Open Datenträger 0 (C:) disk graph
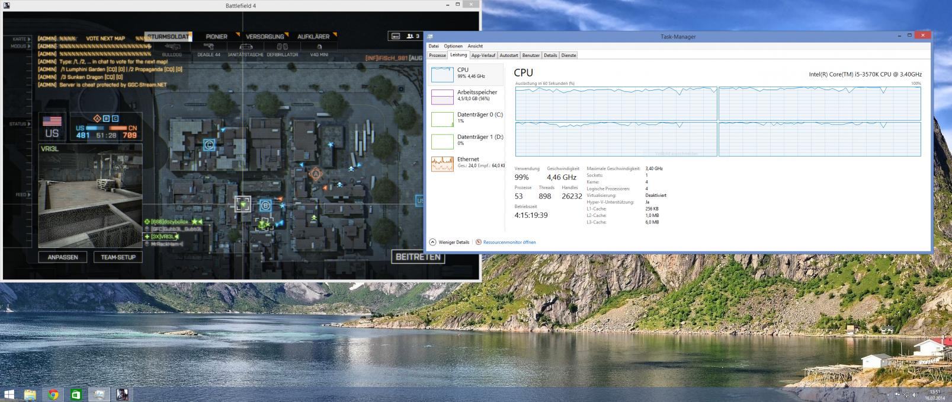 467,118
